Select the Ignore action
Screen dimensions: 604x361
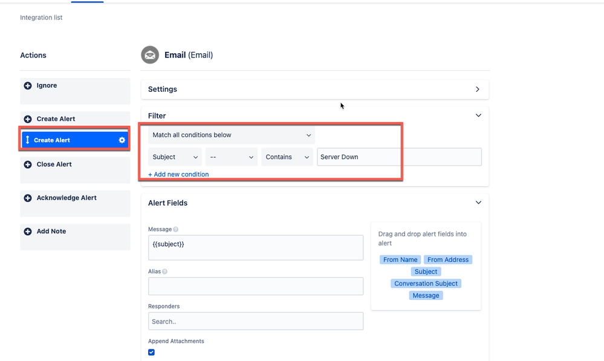click(75, 91)
